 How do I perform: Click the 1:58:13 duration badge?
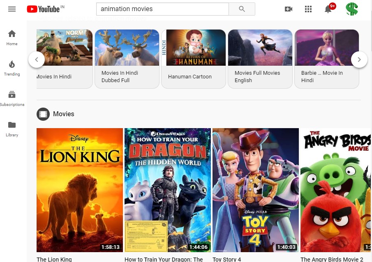[x=111, y=247]
